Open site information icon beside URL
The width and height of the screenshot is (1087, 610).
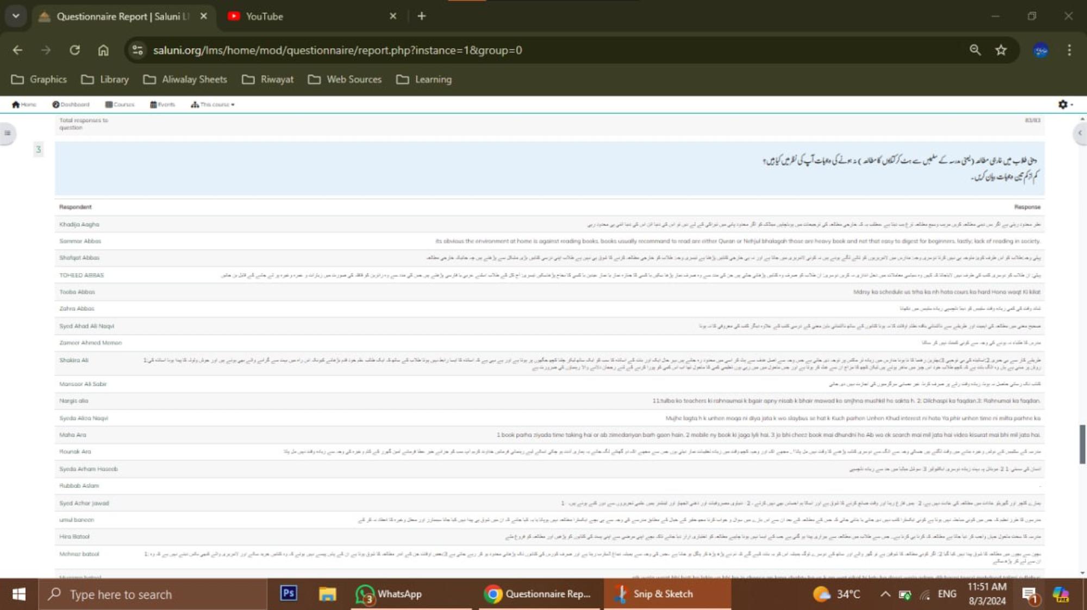[138, 50]
